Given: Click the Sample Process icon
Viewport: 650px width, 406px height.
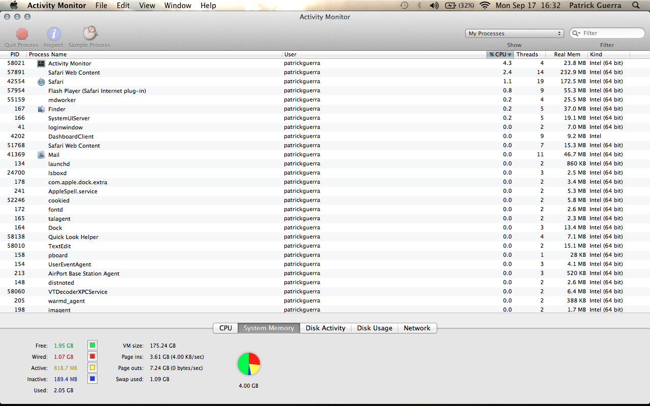Looking at the screenshot, I should pyautogui.click(x=89, y=33).
